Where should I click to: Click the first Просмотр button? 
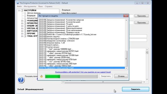141,16
